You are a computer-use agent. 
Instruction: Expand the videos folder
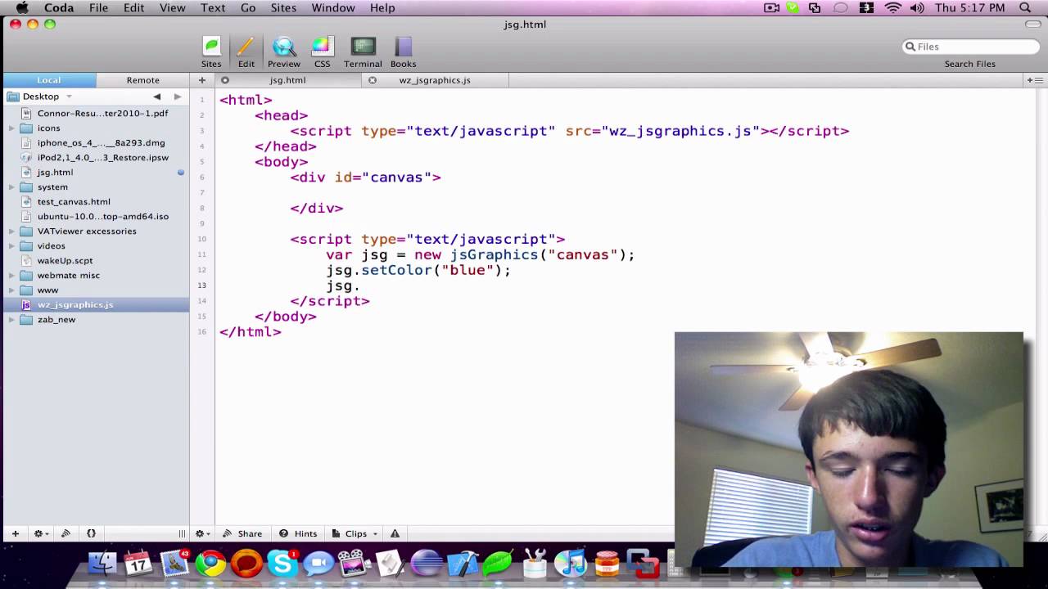(12, 246)
